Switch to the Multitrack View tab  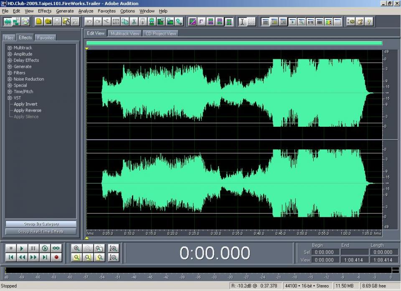pyautogui.click(x=124, y=33)
